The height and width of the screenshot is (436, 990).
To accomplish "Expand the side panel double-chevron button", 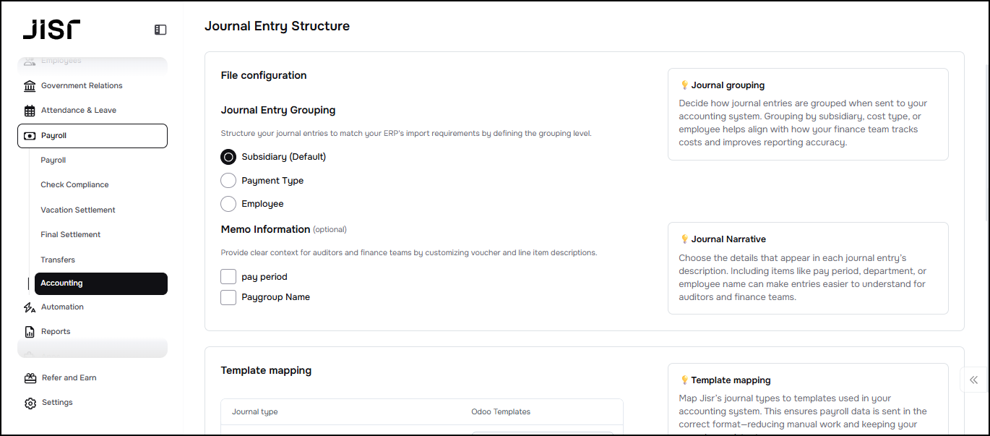I will pos(974,380).
